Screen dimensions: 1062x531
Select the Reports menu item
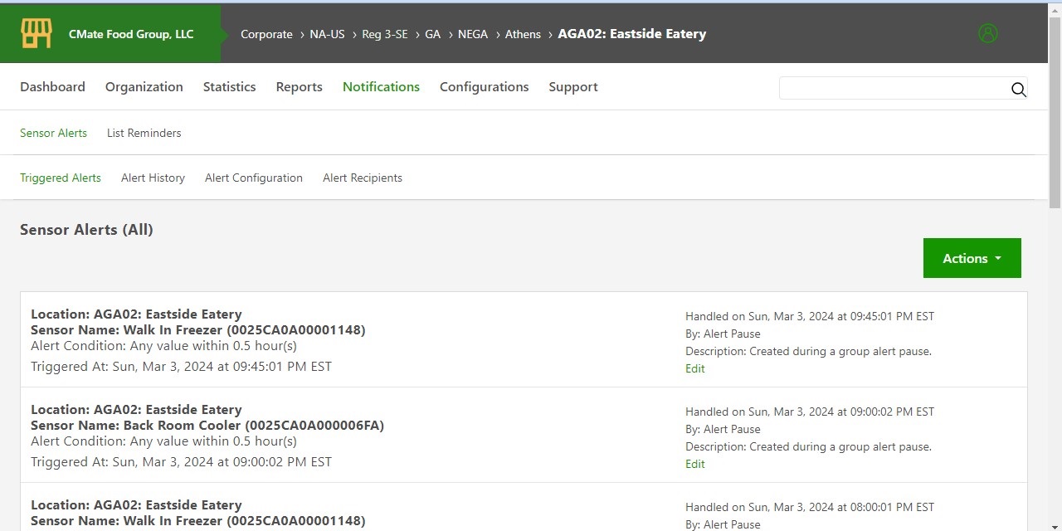pyautogui.click(x=299, y=87)
